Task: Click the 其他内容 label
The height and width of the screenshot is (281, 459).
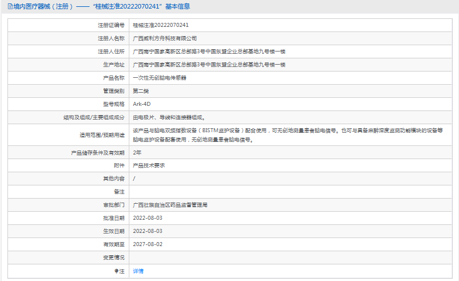Action: pyautogui.click(x=114, y=179)
